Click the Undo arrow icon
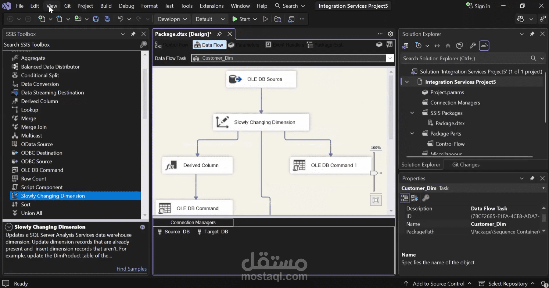Screen dimensions: 549x288 coord(121,19)
